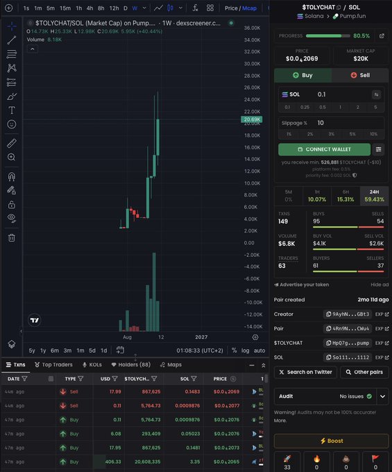The height and width of the screenshot is (472, 392).
Task: Open the Maps tab
Action: (x=171, y=364)
